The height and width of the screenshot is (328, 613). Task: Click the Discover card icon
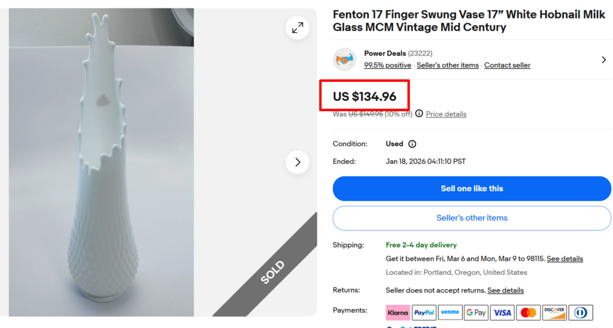(554, 312)
